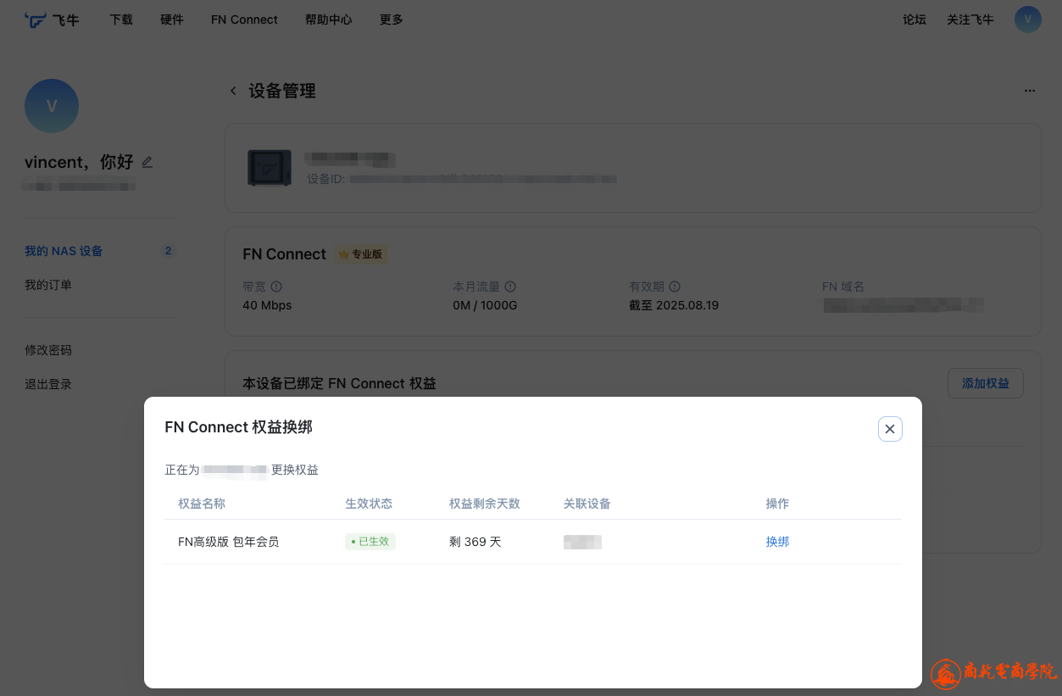Click the 添加权益 button

(986, 383)
